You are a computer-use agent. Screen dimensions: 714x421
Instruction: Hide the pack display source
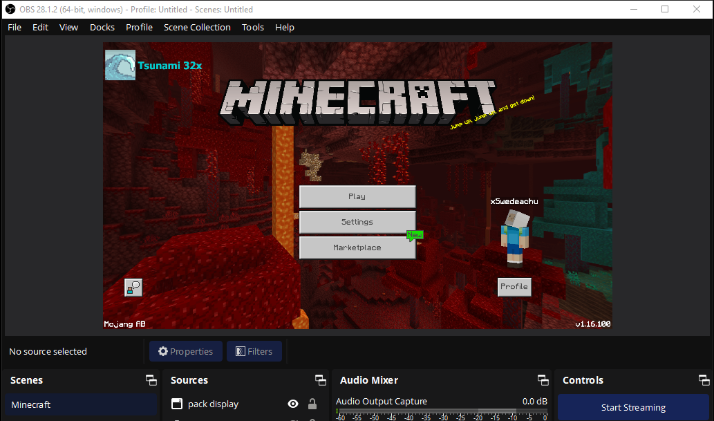293,404
